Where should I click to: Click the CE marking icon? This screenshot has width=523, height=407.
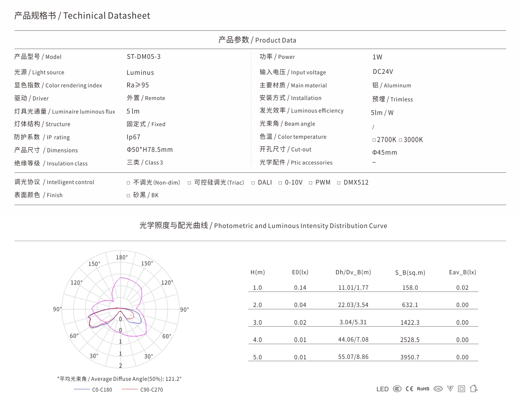pos(409,389)
